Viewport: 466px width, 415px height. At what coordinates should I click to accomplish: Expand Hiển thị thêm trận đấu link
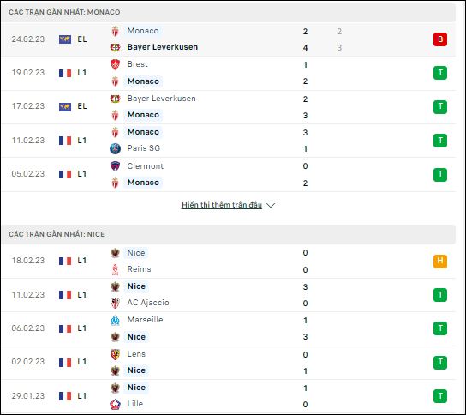(x=222, y=205)
